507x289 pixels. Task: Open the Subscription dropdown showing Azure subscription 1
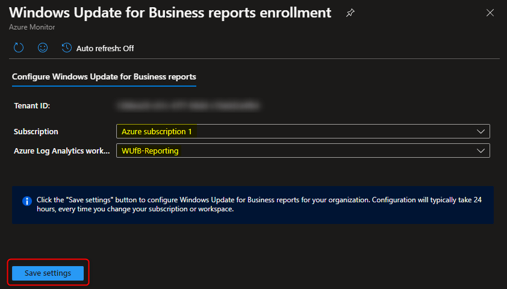pos(303,131)
